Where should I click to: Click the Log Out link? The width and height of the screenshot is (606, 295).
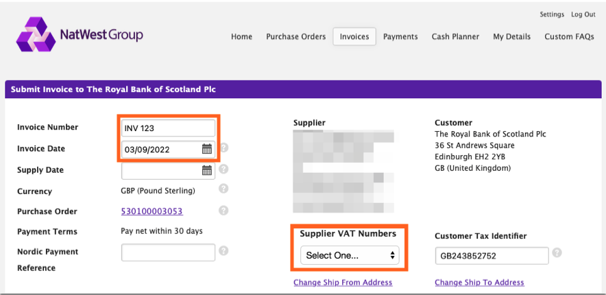pos(583,14)
